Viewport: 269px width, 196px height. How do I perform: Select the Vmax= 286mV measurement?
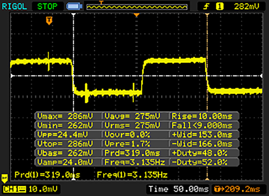pyautogui.click(x=65, y=116)
